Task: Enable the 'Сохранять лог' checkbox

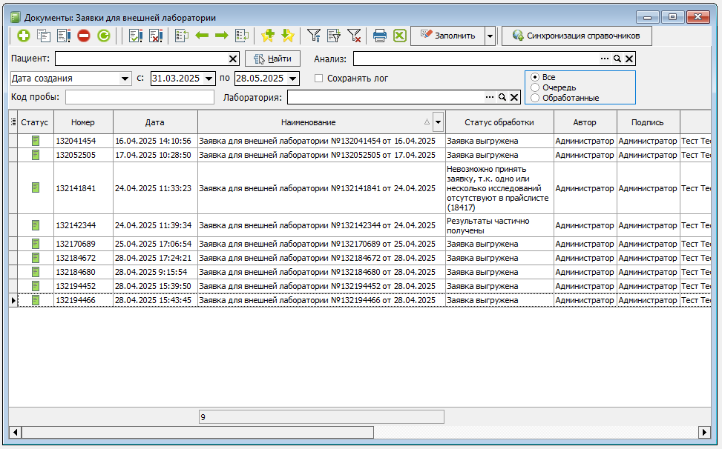Action: 319,79
